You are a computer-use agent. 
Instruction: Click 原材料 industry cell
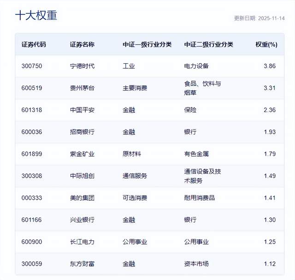(132, 154)
